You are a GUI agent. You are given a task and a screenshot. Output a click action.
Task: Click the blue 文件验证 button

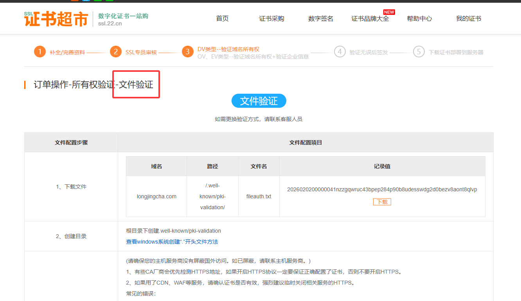259,101
